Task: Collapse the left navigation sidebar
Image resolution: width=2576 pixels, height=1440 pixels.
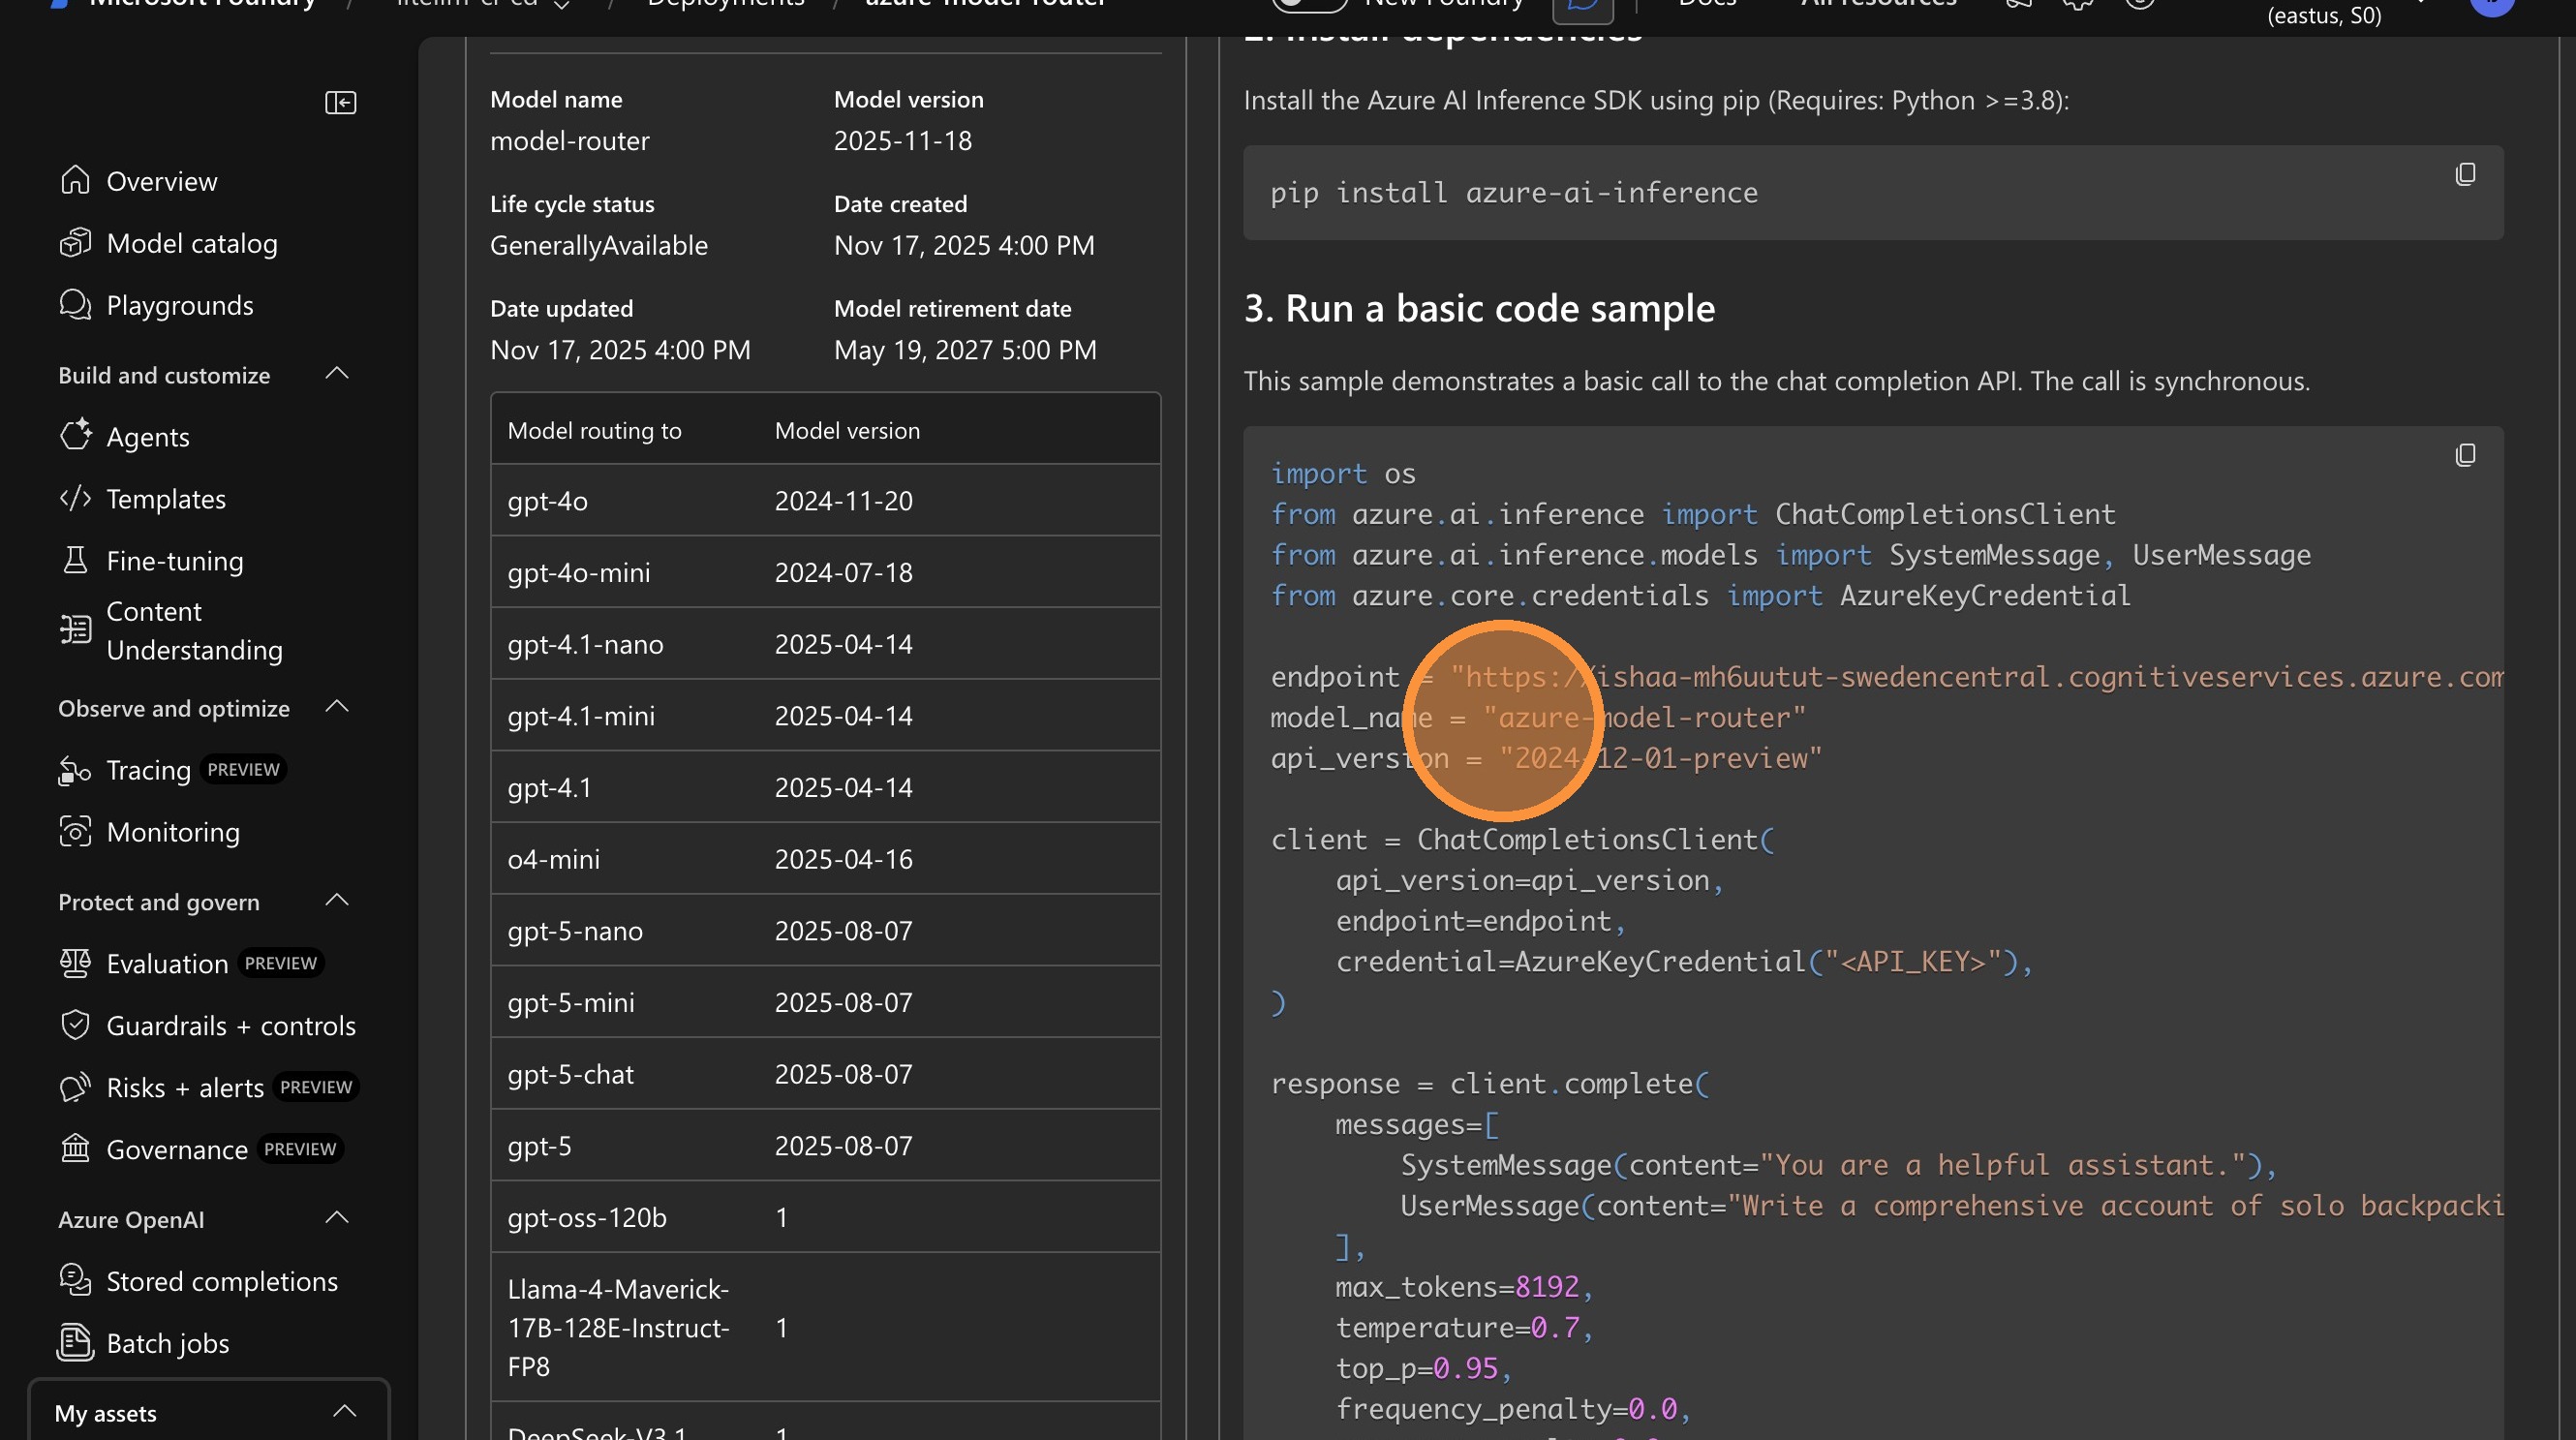Action: (340, 103)
